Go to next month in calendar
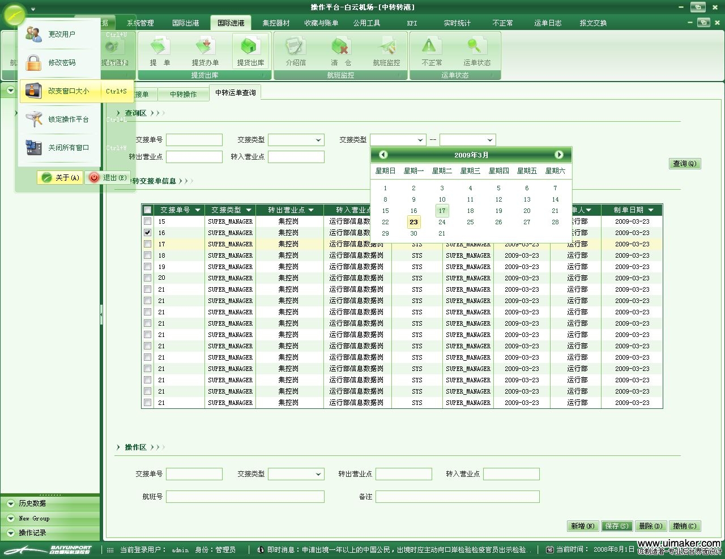The image size is (725, 559). point(559,155)
